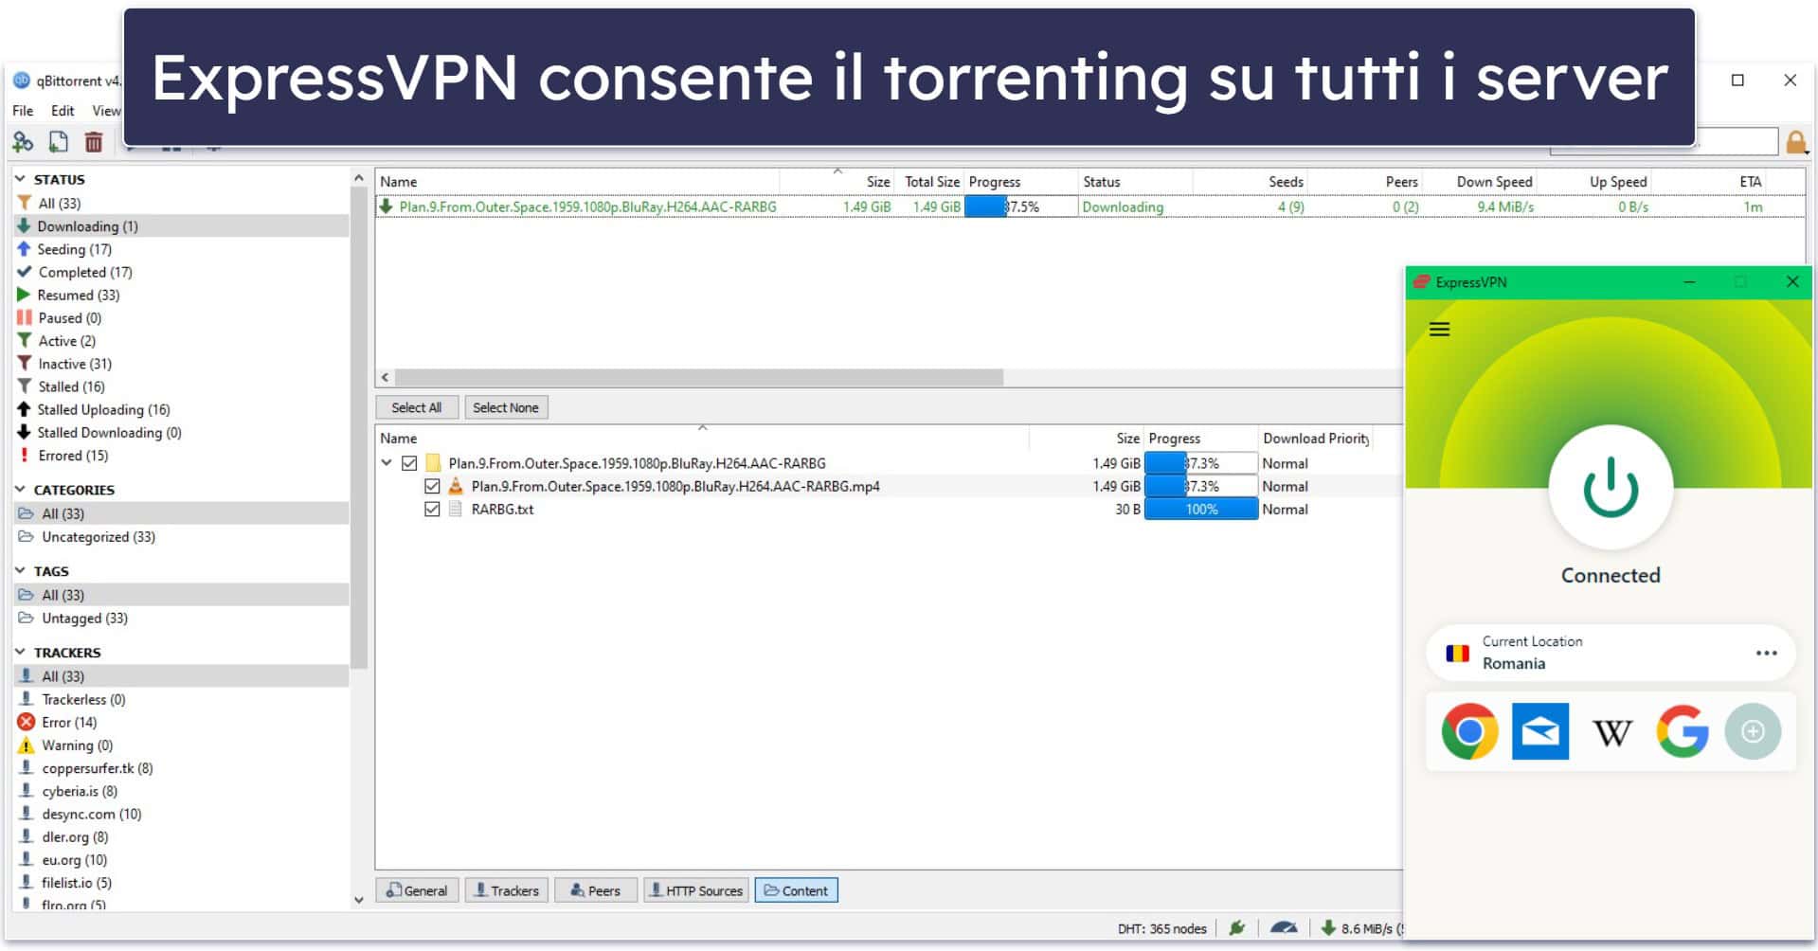Viewport: 1818px width, 951px height.
Task: Open the Google shortcut in ExpressVPN
Action: (1683, 731)
